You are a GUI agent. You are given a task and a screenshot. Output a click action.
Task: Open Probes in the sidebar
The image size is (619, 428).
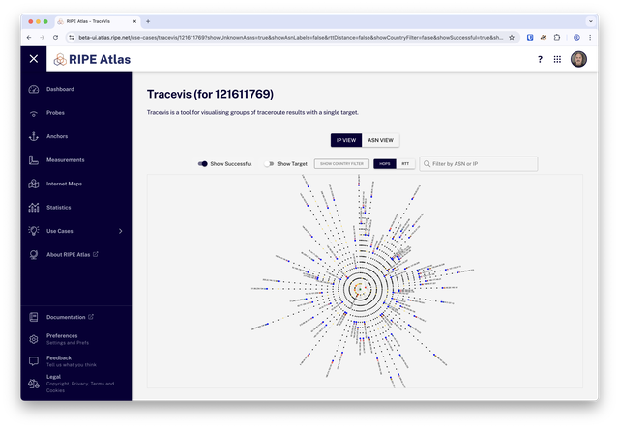55,113
